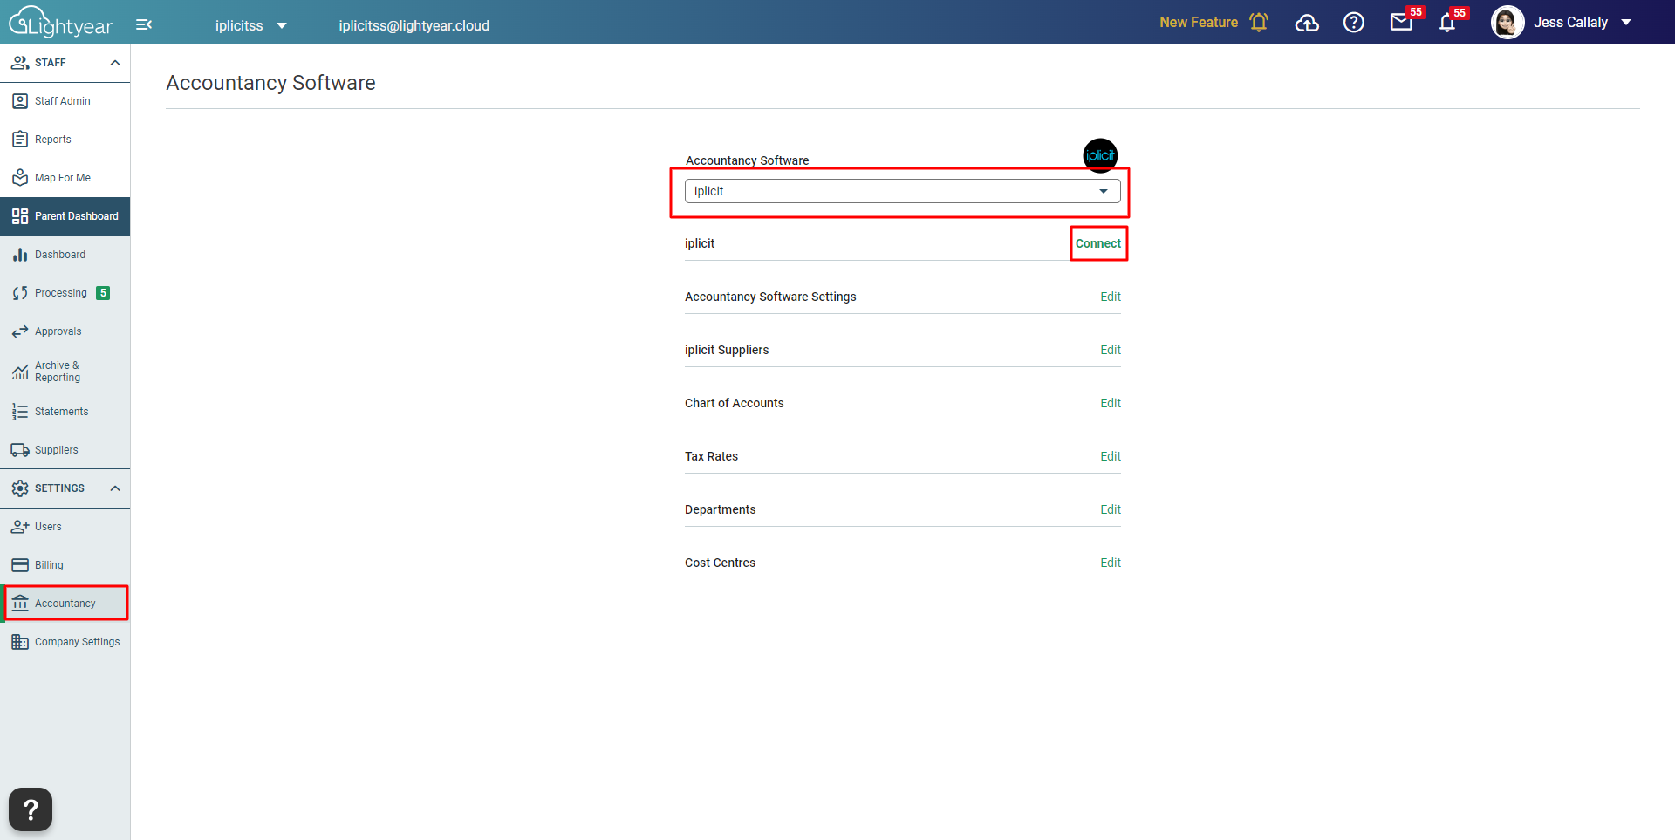Viewport: 1675px width, 840px height.
Task: Open the mail inbox icon with 55 badge
Action: point(1402,22)
